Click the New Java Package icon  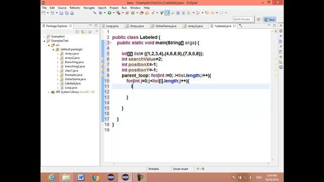(127, 13)
